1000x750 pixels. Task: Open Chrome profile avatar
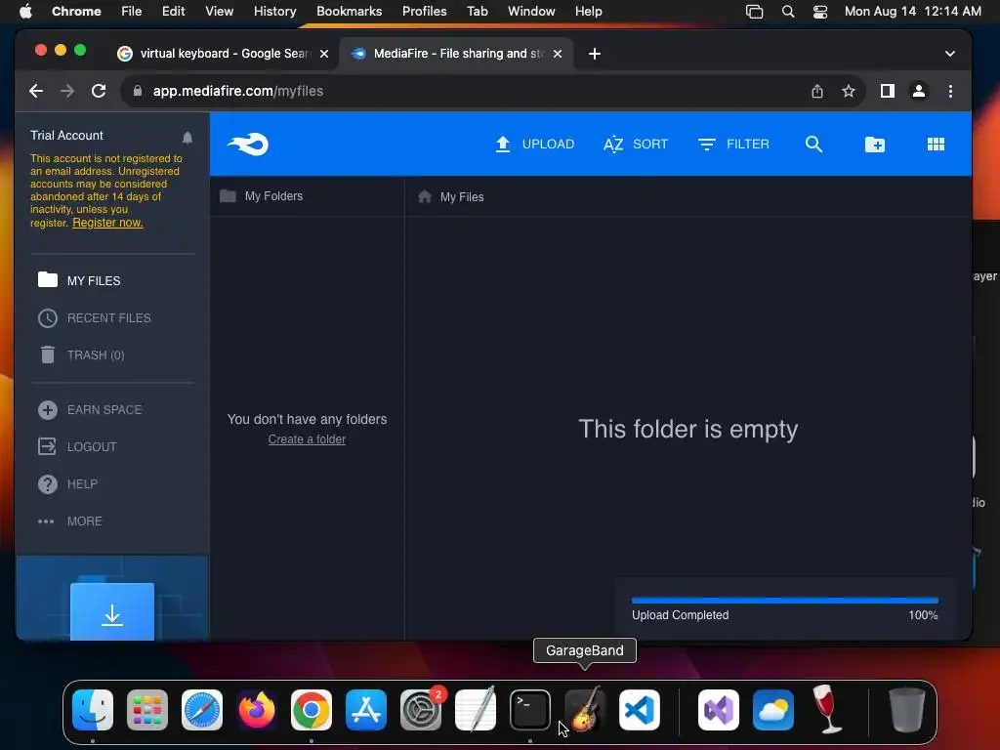point(918,91)
